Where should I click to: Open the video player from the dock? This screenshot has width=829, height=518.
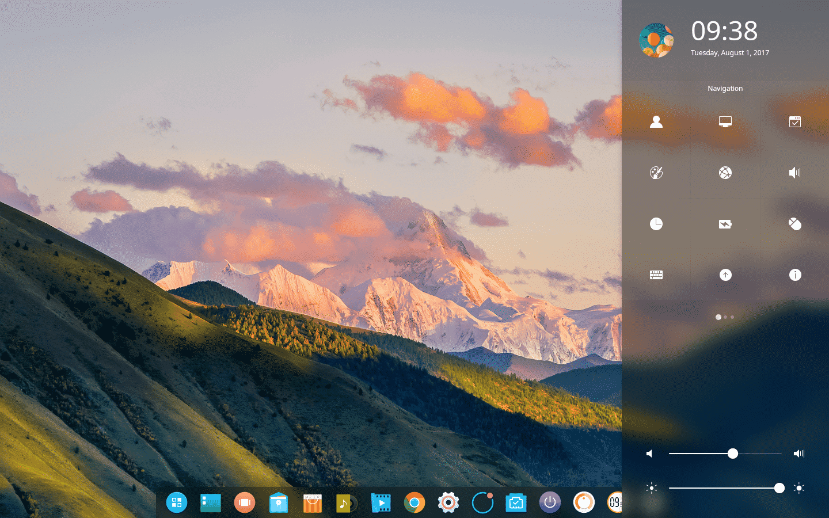pos(381,502)
